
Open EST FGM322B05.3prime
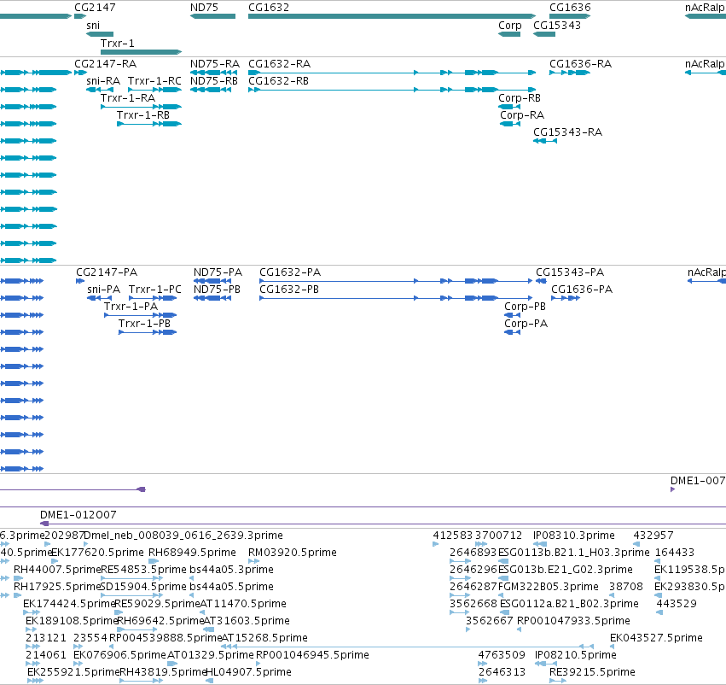[x=549, y=587]
